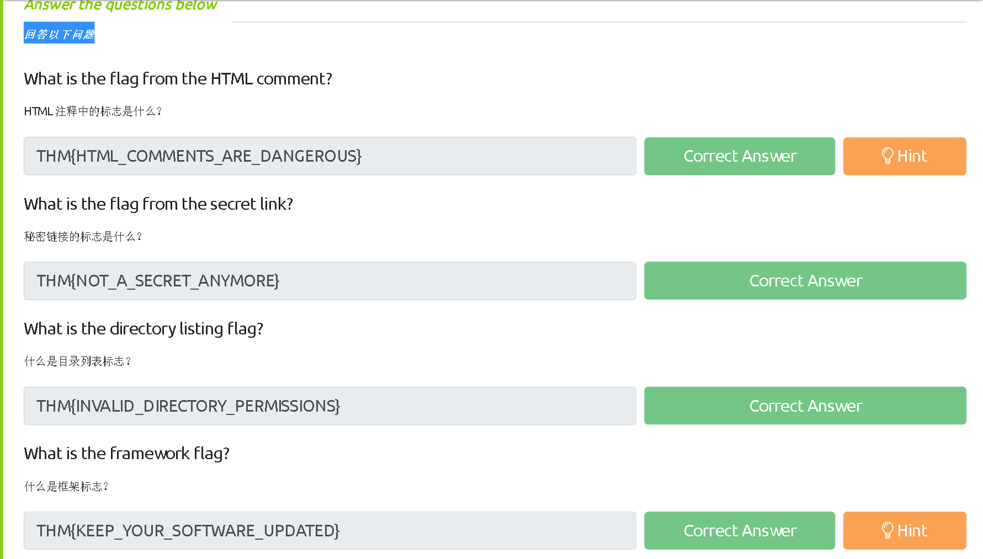Click question text about the framework flag
Viewport: 983px width, 559px height.
(x=126, y=454)
